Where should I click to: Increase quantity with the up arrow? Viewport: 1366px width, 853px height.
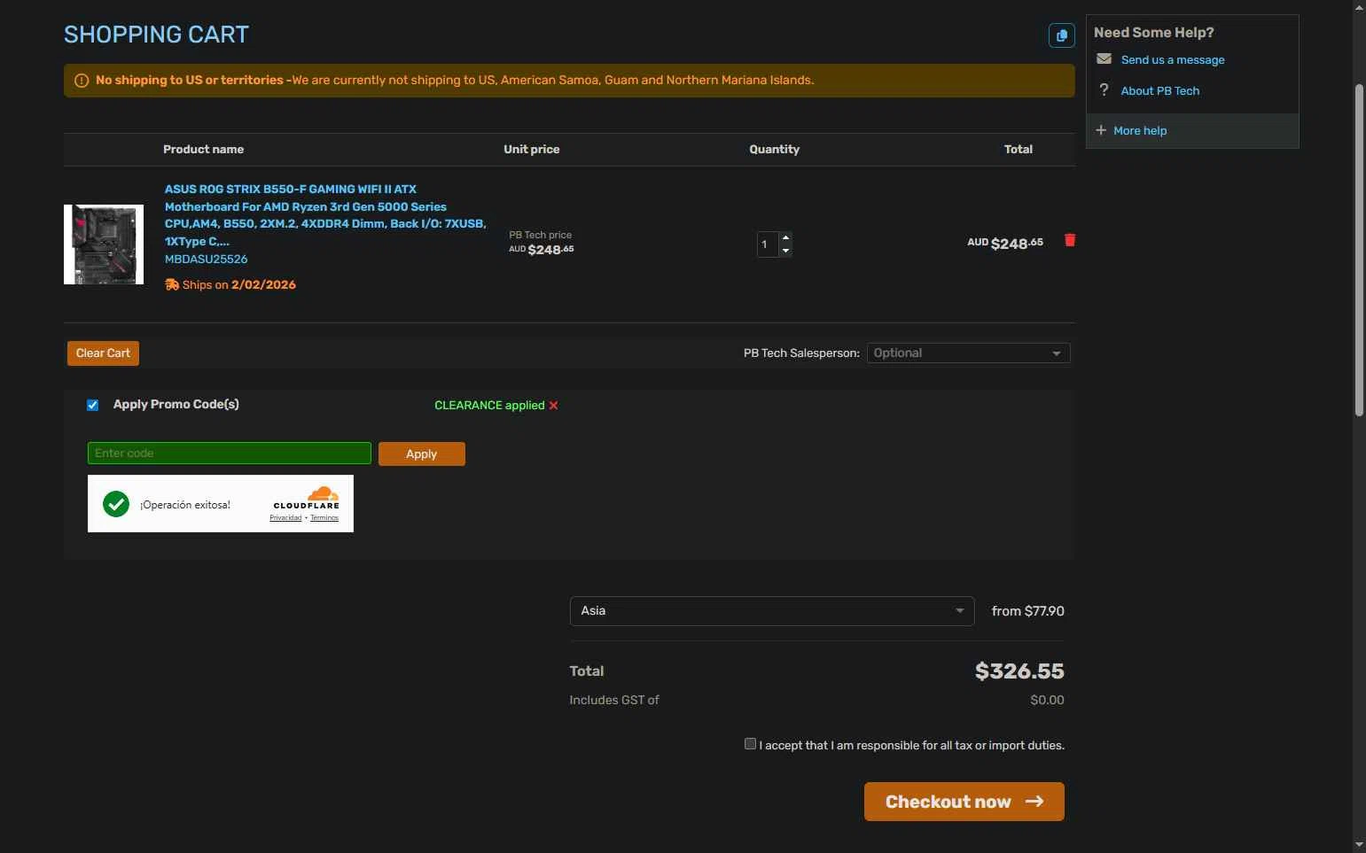785,238
